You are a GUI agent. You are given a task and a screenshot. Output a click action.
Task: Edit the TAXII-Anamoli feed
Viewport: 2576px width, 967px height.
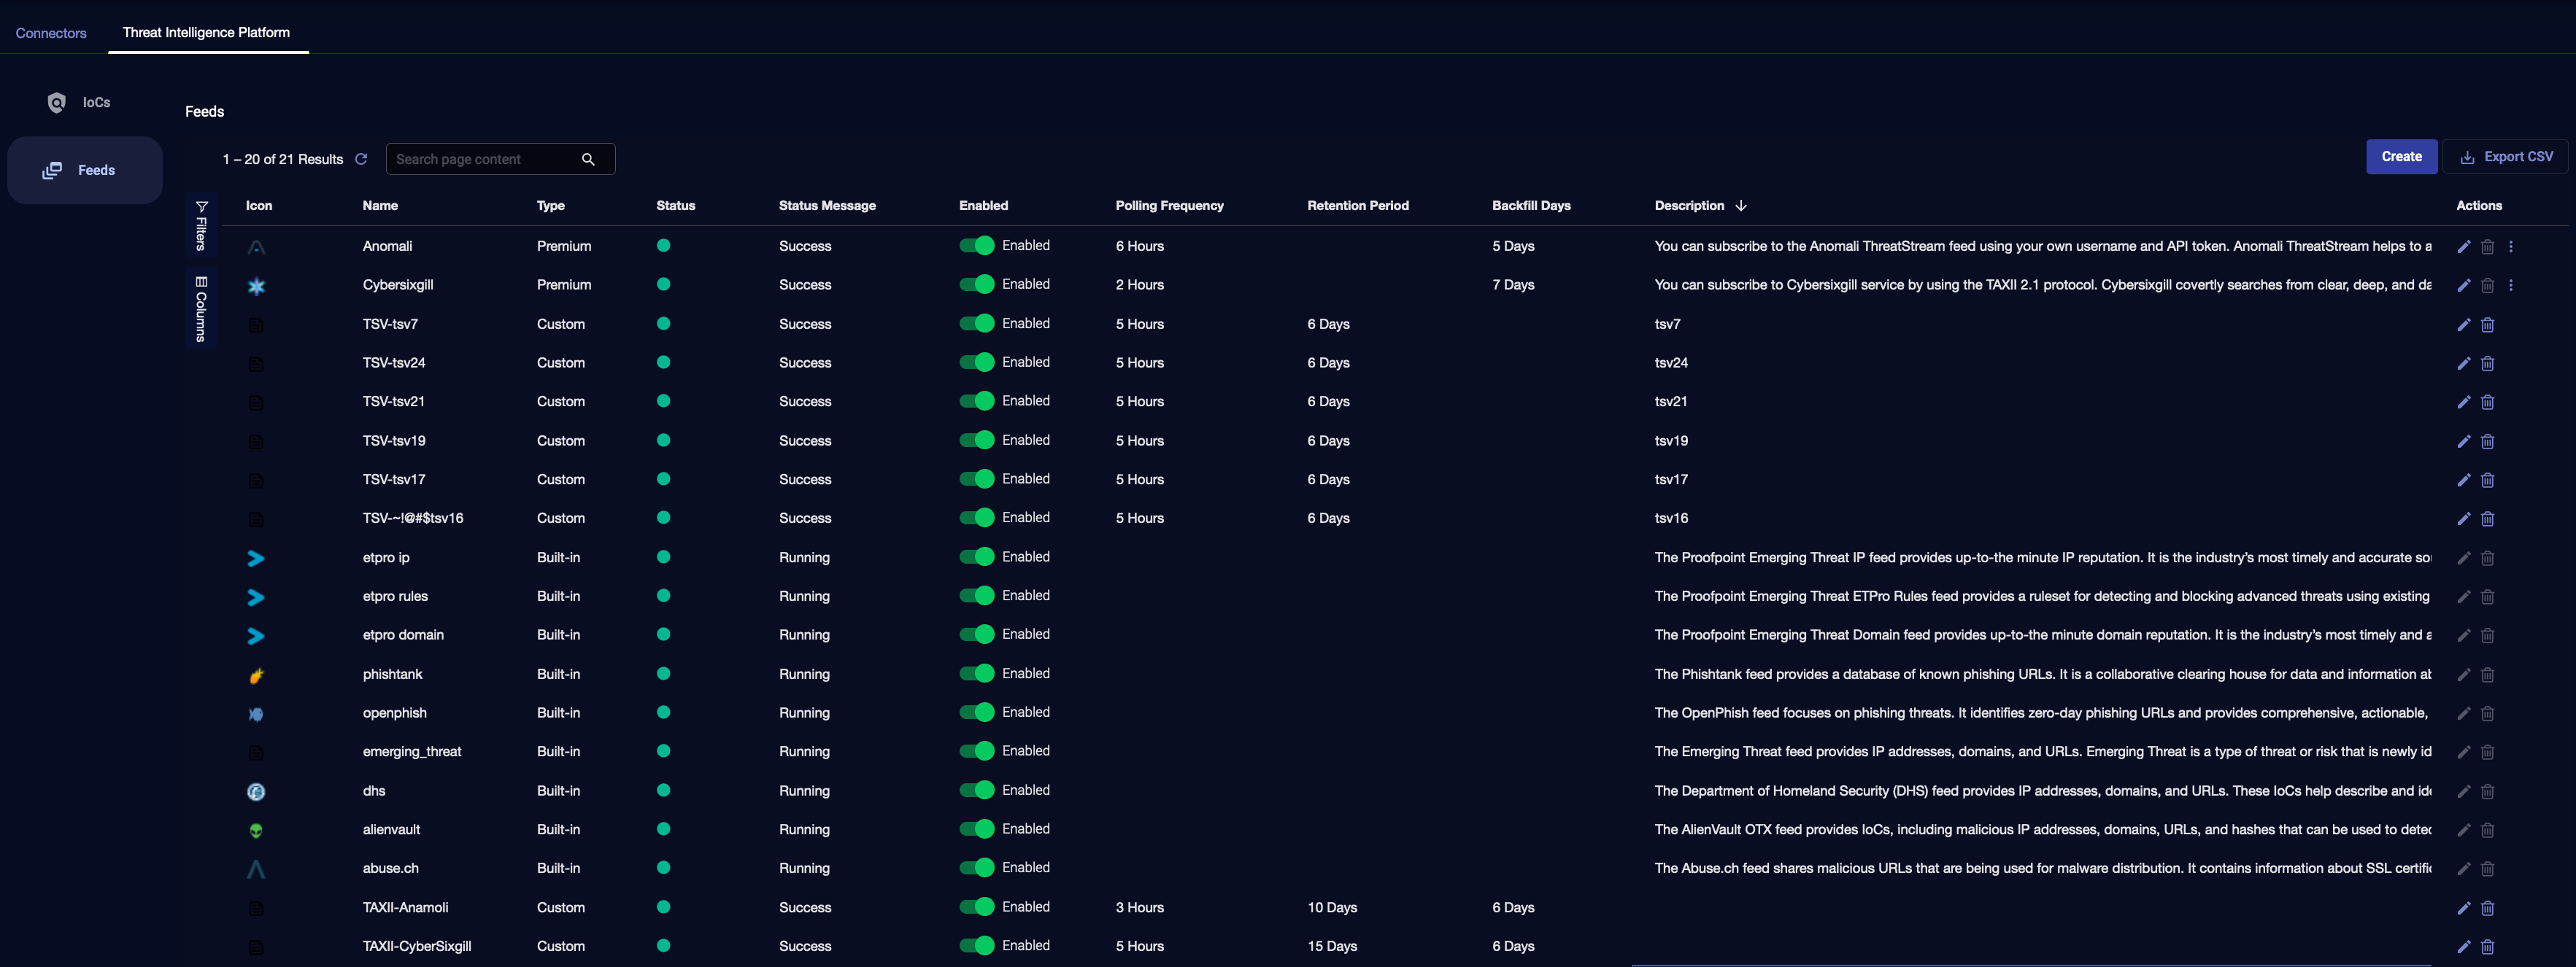[2463, 908]
